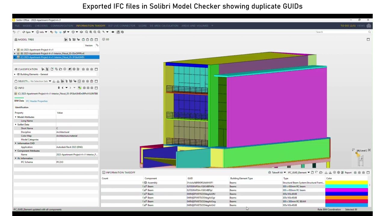Click the new takeoff document icon

coord(313,172)
